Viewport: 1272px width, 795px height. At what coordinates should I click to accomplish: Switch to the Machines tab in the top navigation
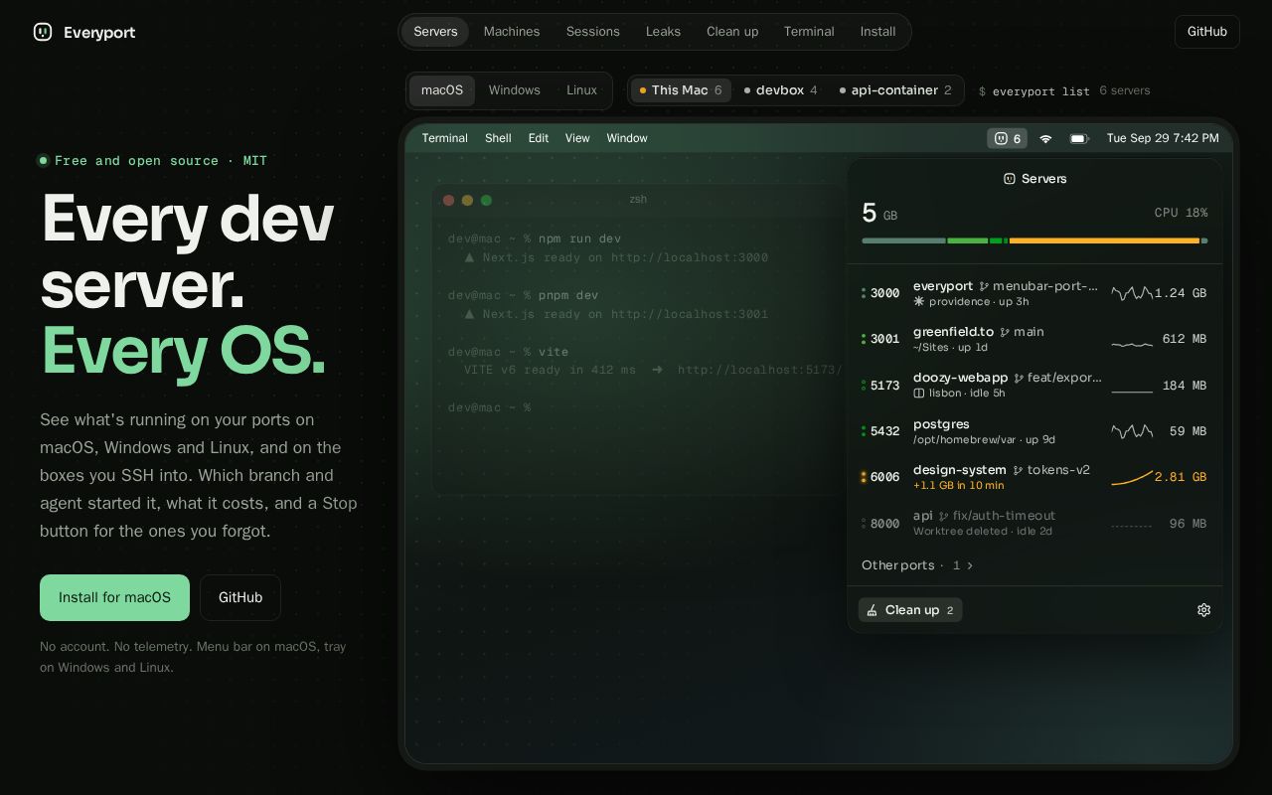point(512,32)
